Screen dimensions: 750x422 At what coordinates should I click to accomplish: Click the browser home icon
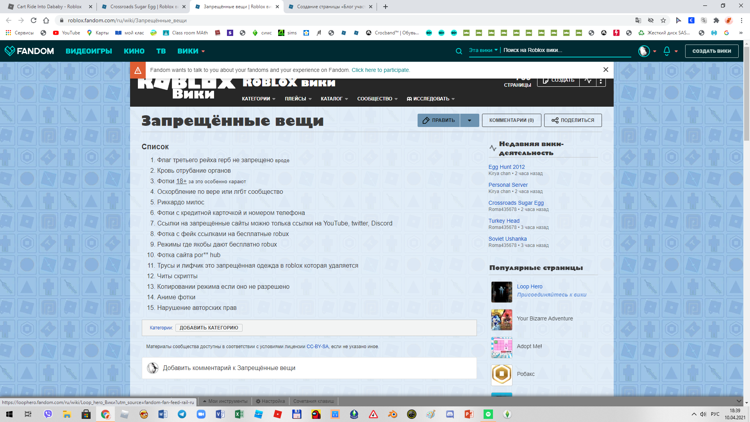[46, 20]
